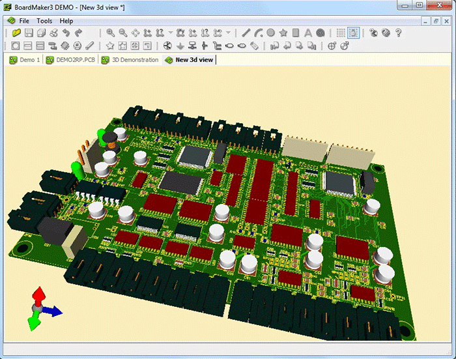The height and width of the screenshot is (359, 456).
Task: Toggle the dotted grid display icon
Action: coord(341,33)
